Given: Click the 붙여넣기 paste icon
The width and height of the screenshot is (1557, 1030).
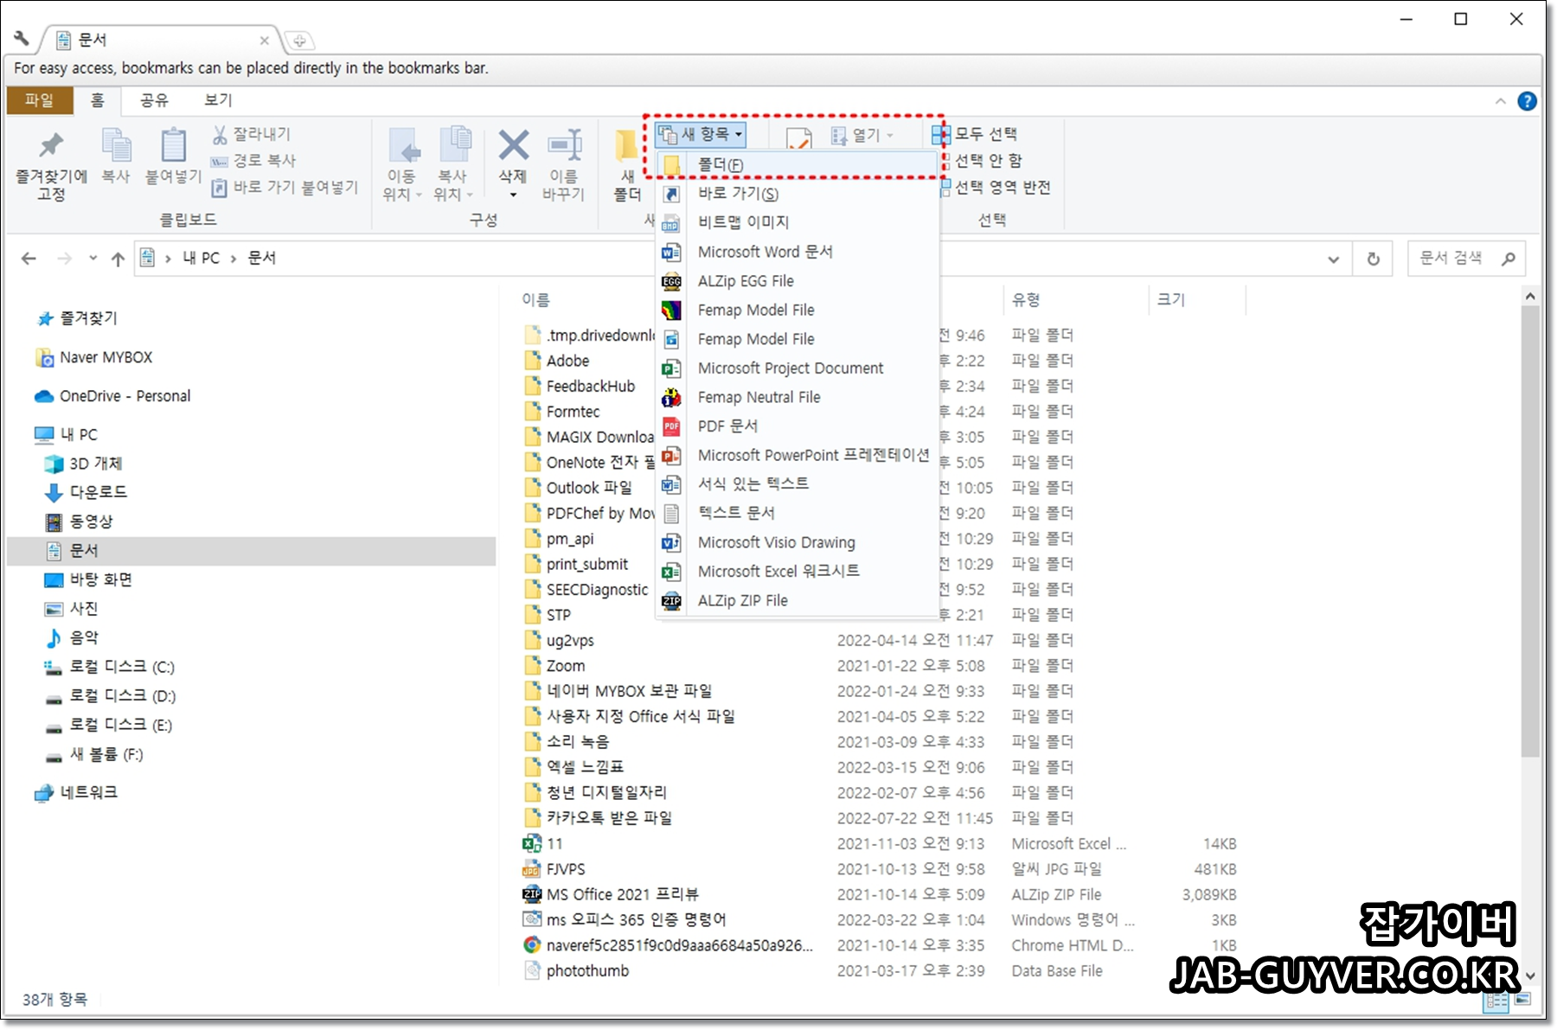Looking at the screenshot, I should (173, 144).
